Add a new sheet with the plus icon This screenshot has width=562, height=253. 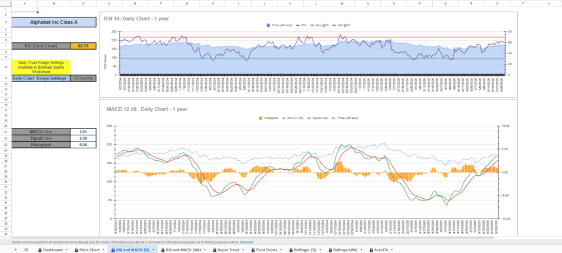(16, 250)
